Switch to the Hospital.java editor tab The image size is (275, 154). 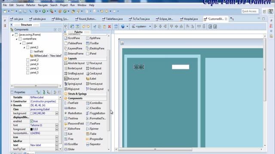189,19
